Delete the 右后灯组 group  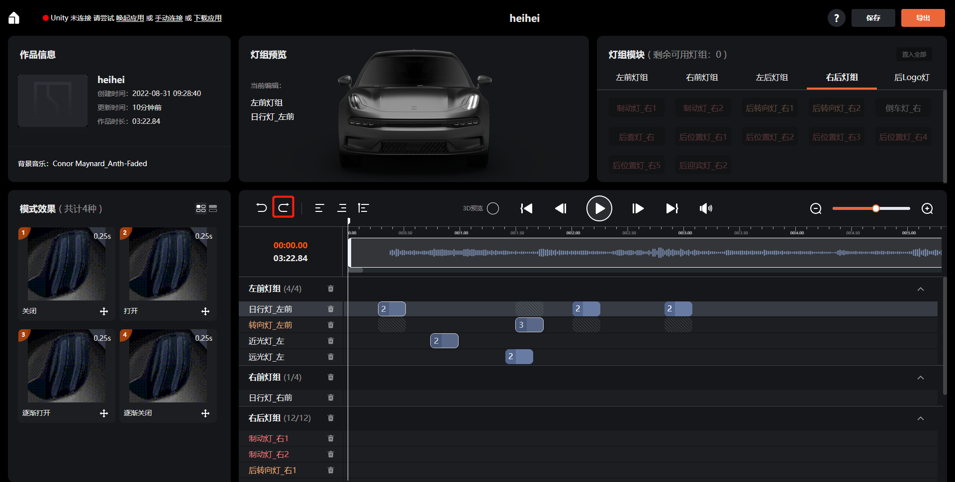pos(331,418)
